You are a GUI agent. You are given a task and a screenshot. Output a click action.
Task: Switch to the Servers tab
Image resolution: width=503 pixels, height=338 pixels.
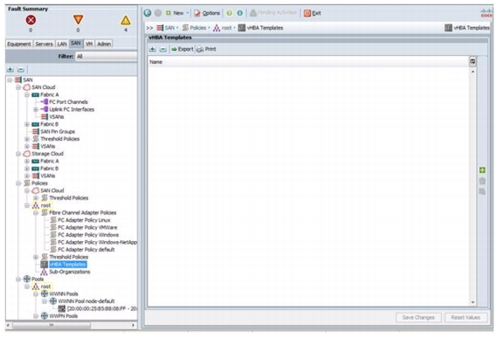click(x=44, y=44)
